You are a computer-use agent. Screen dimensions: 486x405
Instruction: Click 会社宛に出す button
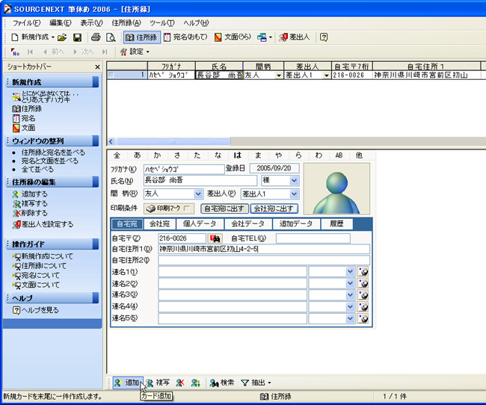[274, 208]
